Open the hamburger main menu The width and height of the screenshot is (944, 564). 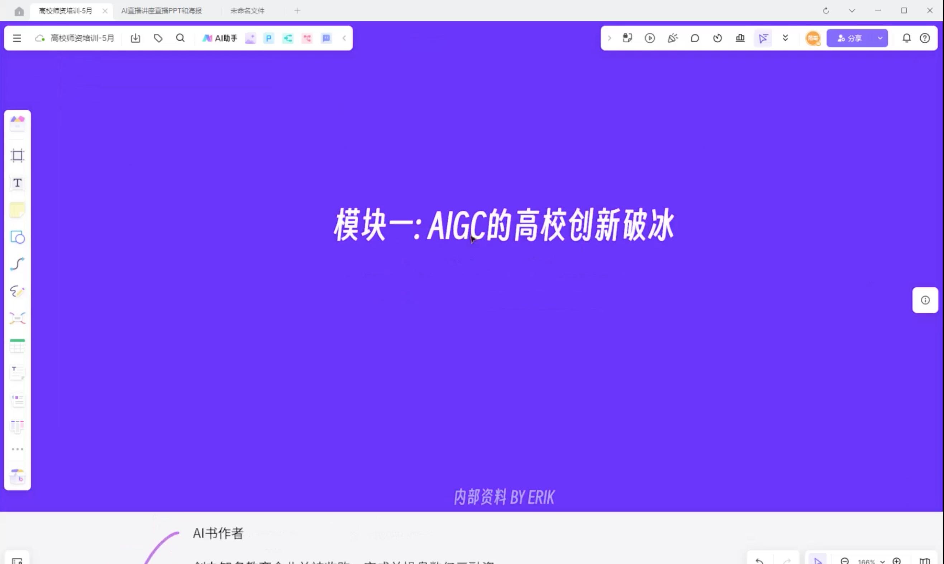point(17,38)
